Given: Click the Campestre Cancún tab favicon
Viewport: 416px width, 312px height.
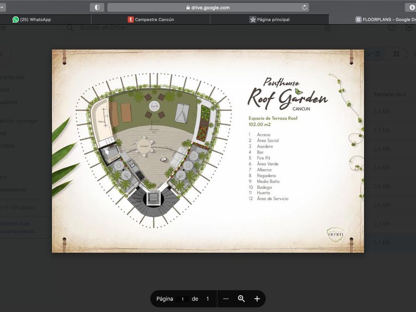Looking at the screenshot, I should 131,19.
